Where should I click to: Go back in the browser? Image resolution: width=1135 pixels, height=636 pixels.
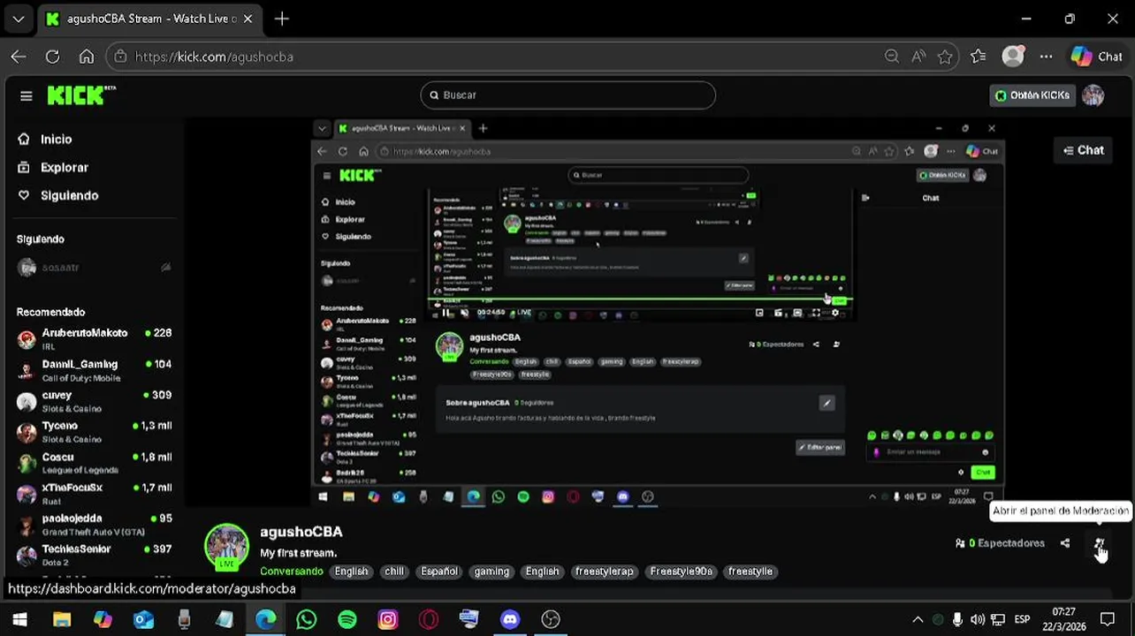click(19, 57)
